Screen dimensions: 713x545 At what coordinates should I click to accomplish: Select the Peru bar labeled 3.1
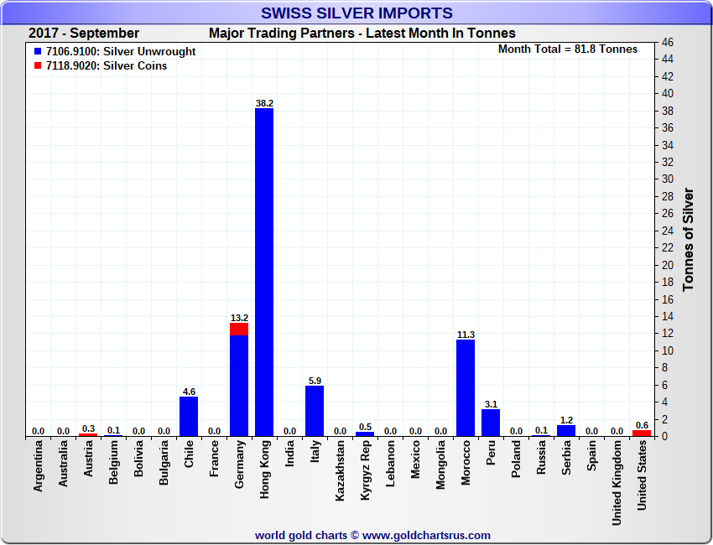pyautogui.click(x=491, y=423)
